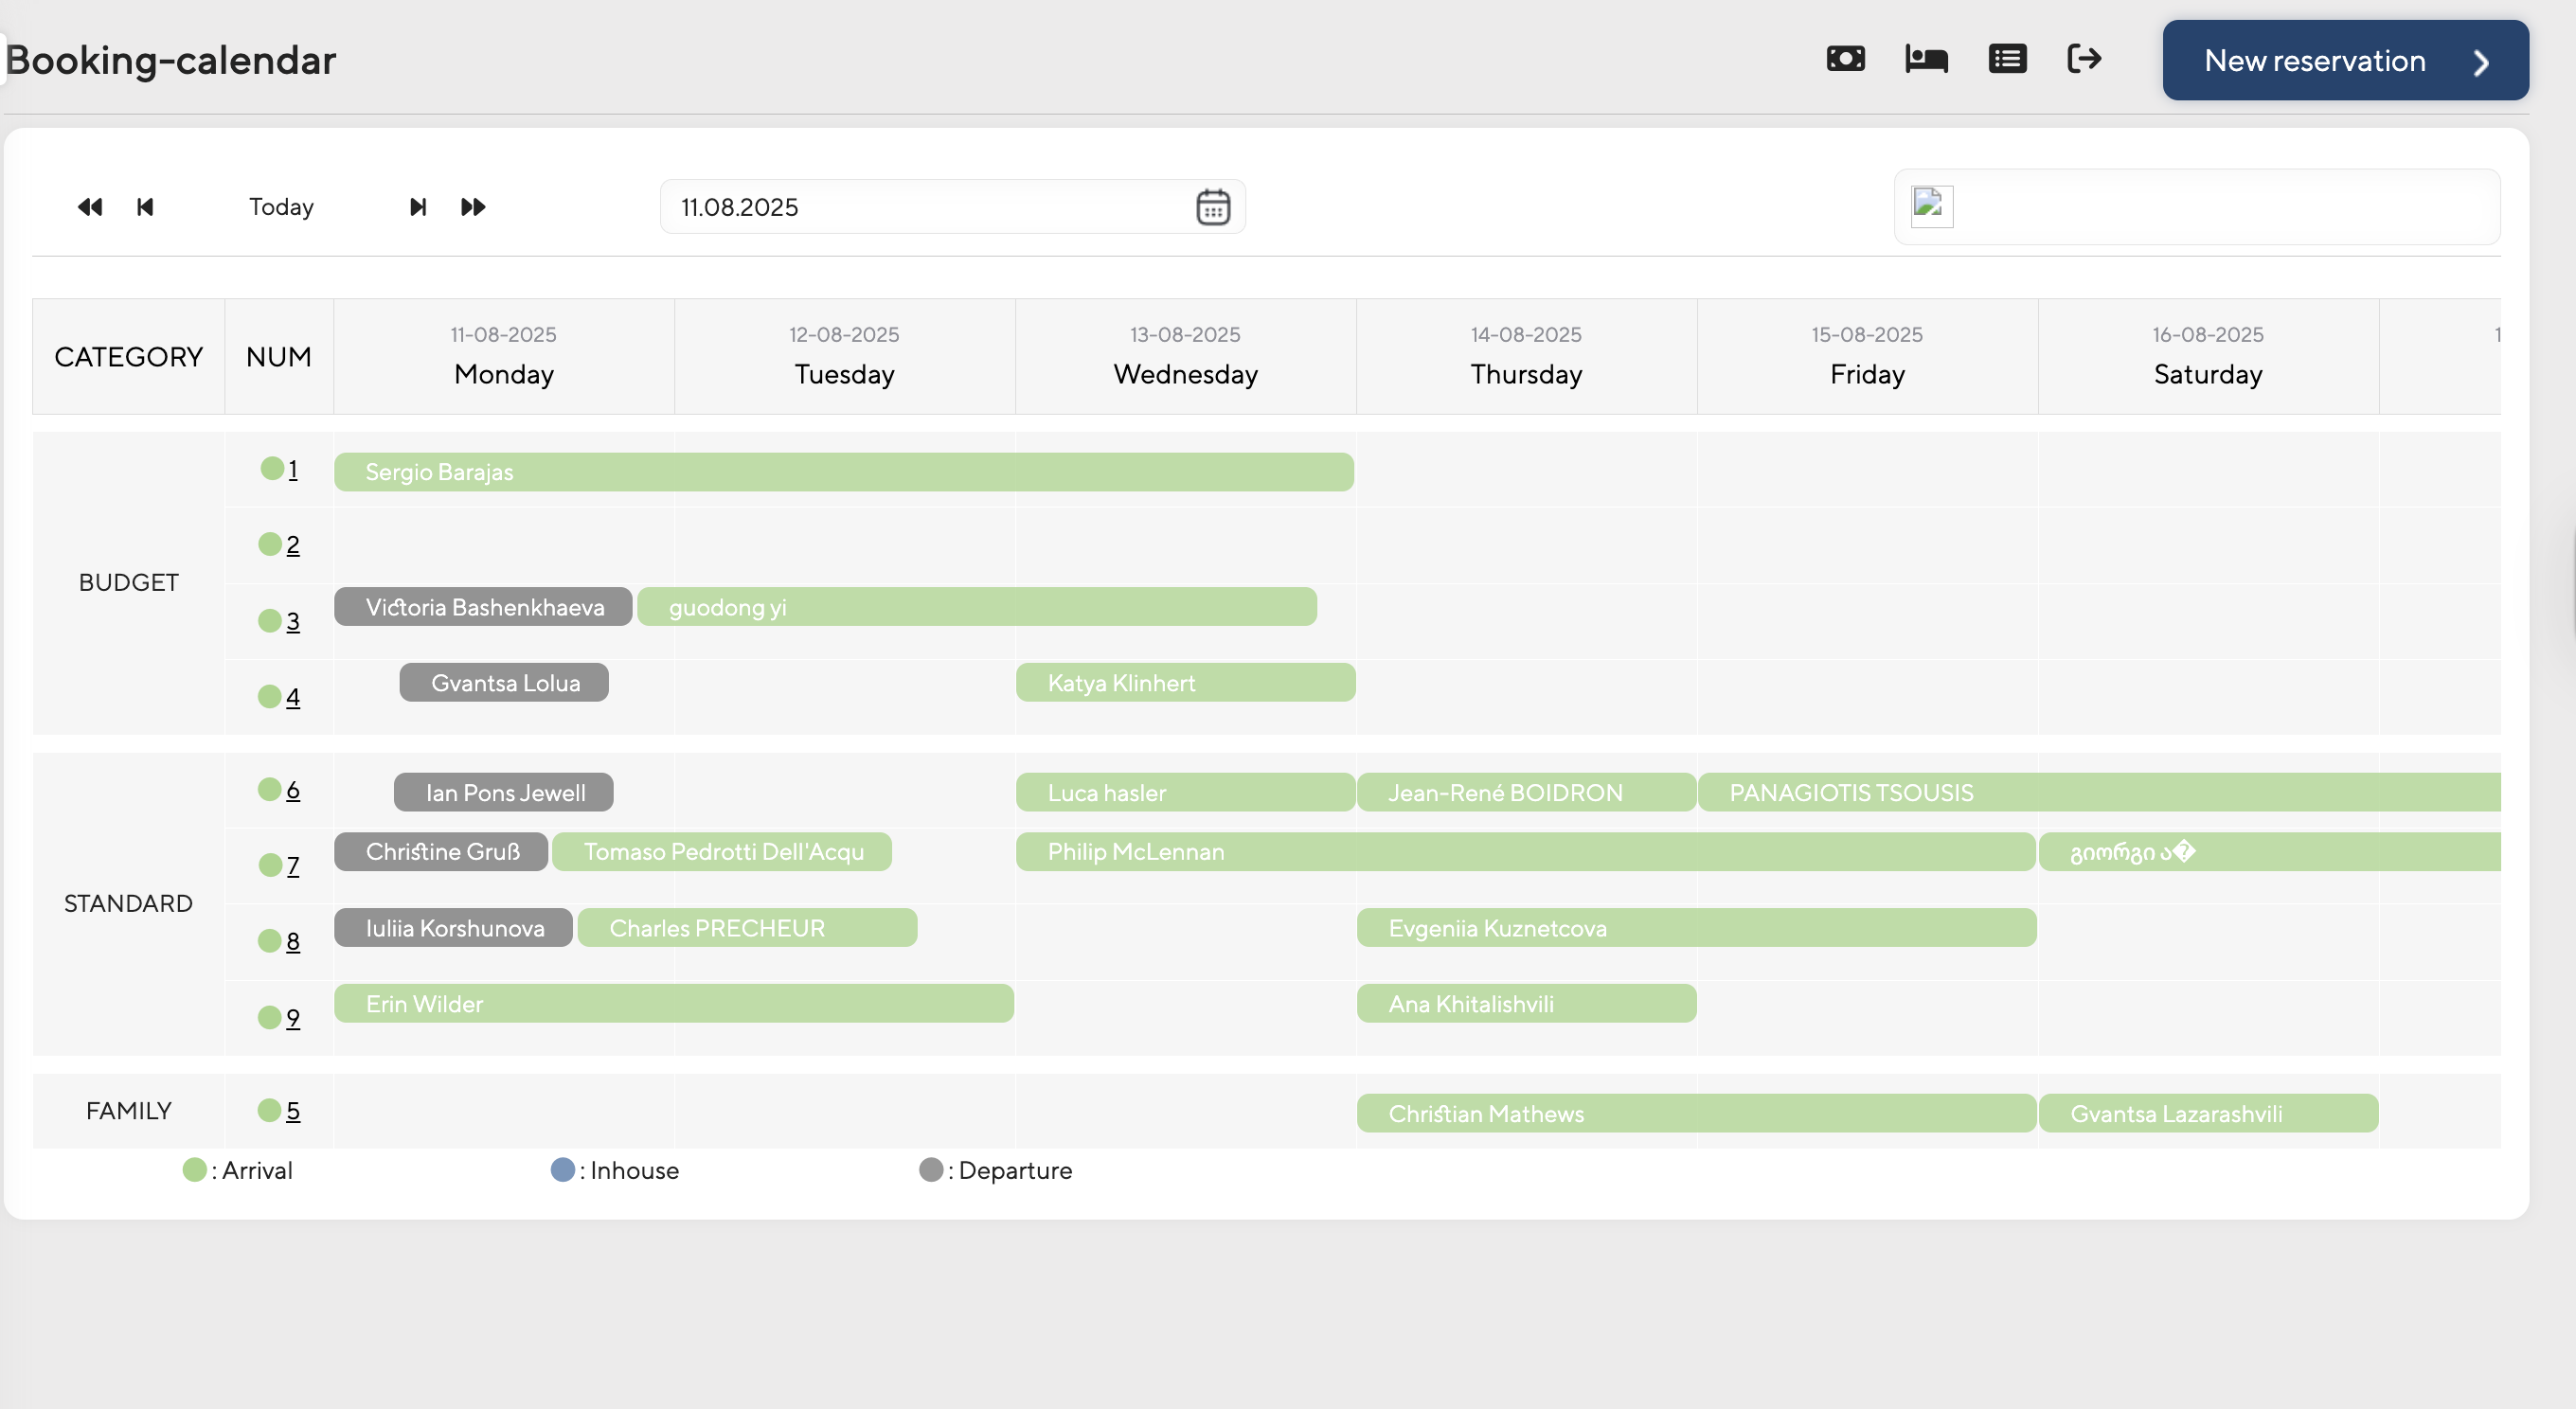Click the broken image thumbnail box
The height and width of the screenshot is (1409, 2576).
pyautogui.click(x=1931, y=207)
